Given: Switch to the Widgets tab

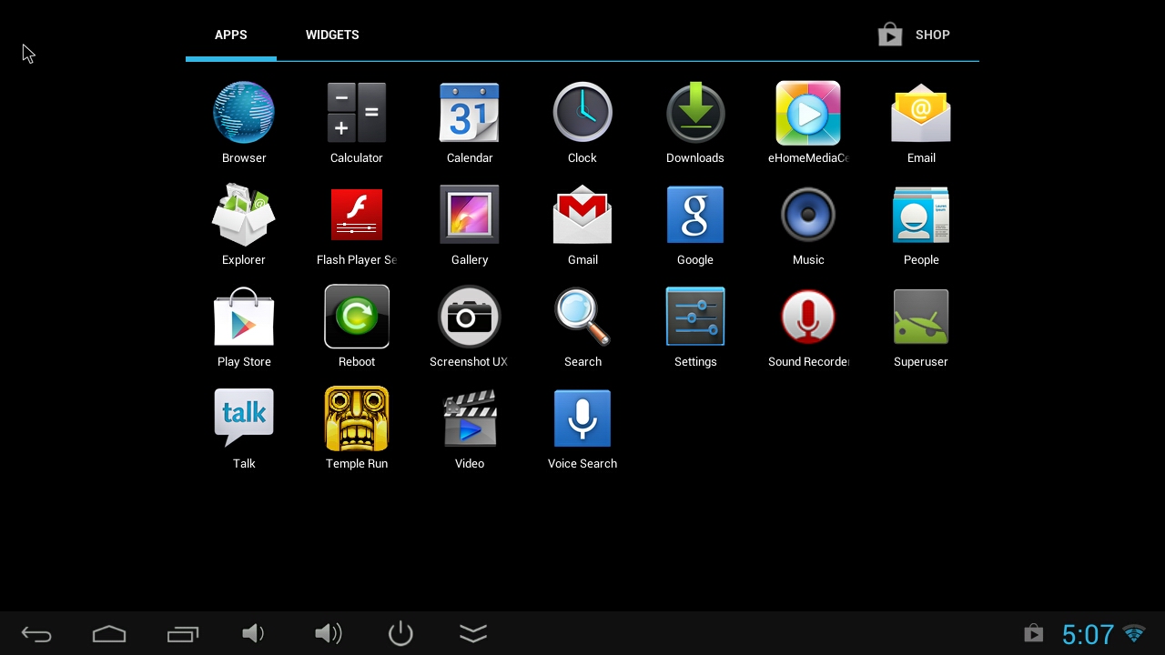Looking at the screenshot, I should pos(332,35).
